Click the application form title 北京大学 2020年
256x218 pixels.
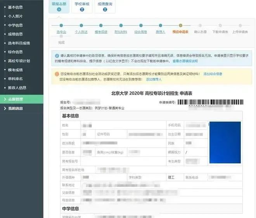click(152, 93)
